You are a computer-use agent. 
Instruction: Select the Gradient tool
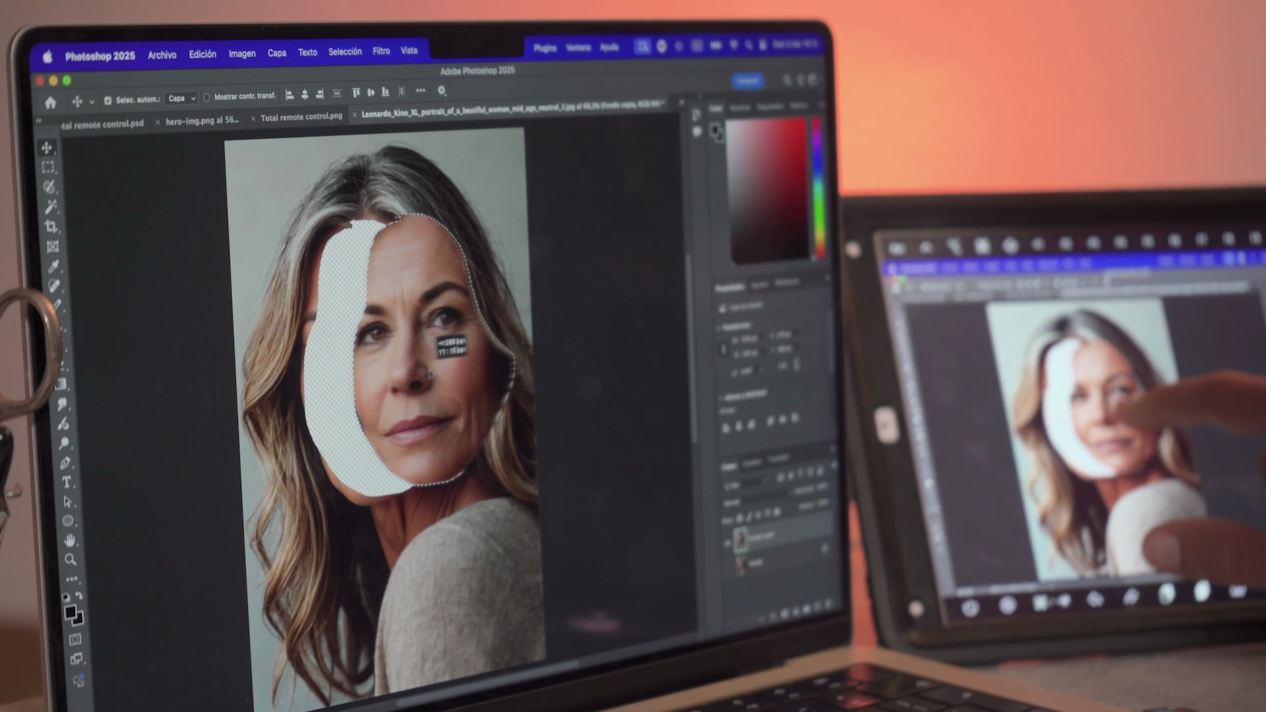click(61, 384)
